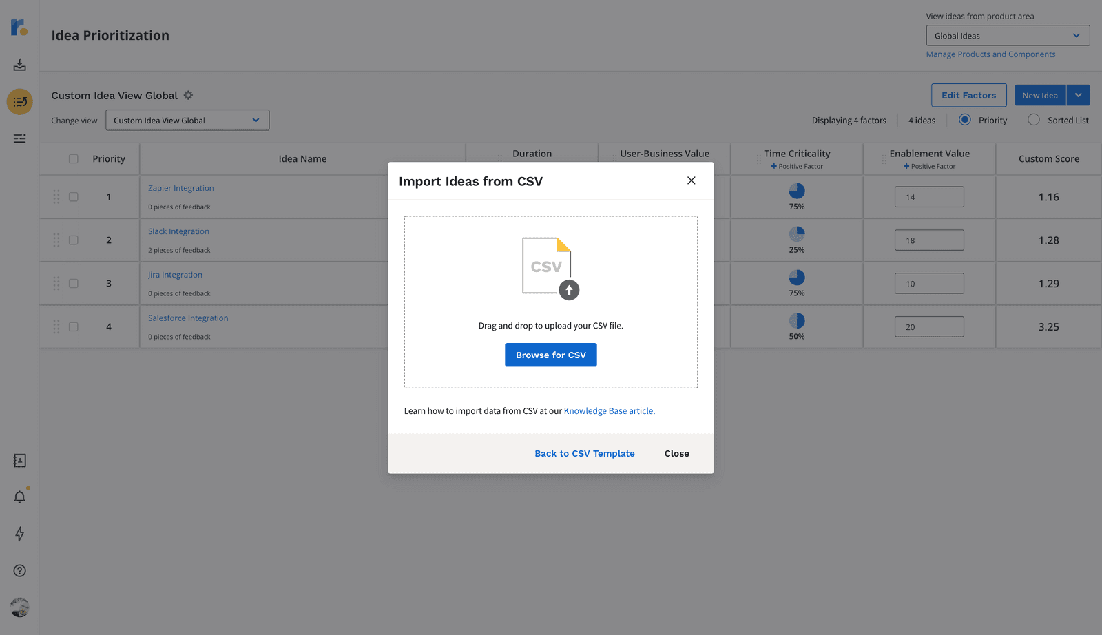
Task: Click Browse for CSV
Action: click(550, 355)
